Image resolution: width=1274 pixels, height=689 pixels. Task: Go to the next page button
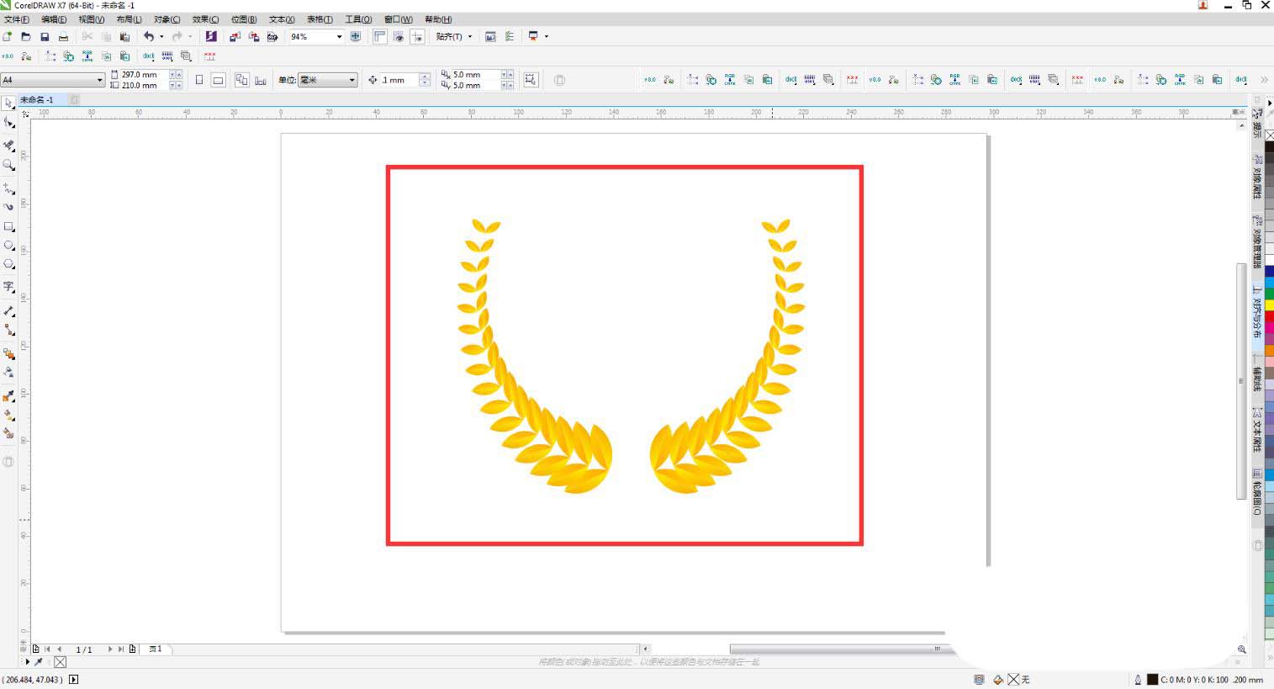pos(109,649)
